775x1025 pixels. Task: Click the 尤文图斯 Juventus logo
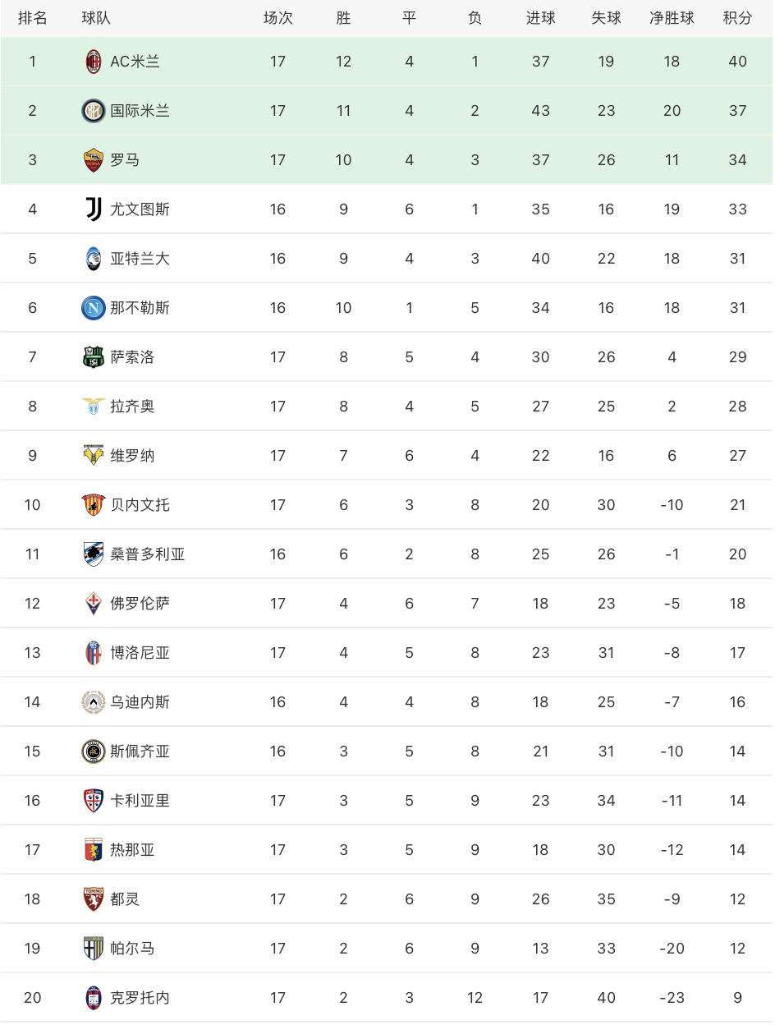(94, 209)
